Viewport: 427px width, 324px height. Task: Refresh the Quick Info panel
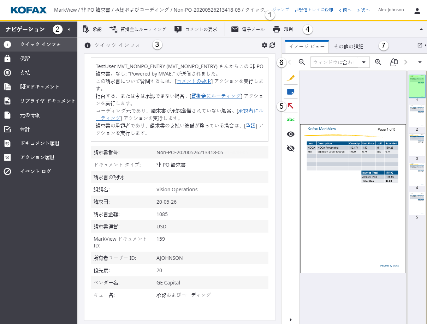272,45
